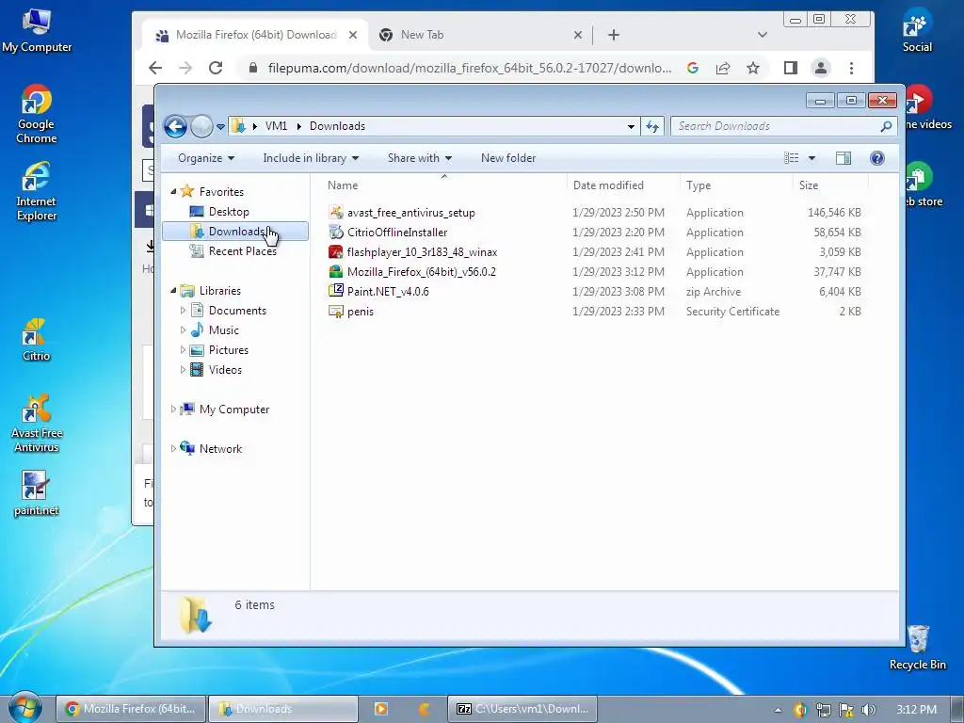The image size is (964, 723).
Task: Expand the Documents library node
Action: tap(183, 311)
